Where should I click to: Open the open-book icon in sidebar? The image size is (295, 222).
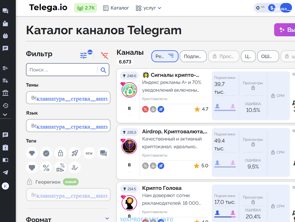[5, 160]
